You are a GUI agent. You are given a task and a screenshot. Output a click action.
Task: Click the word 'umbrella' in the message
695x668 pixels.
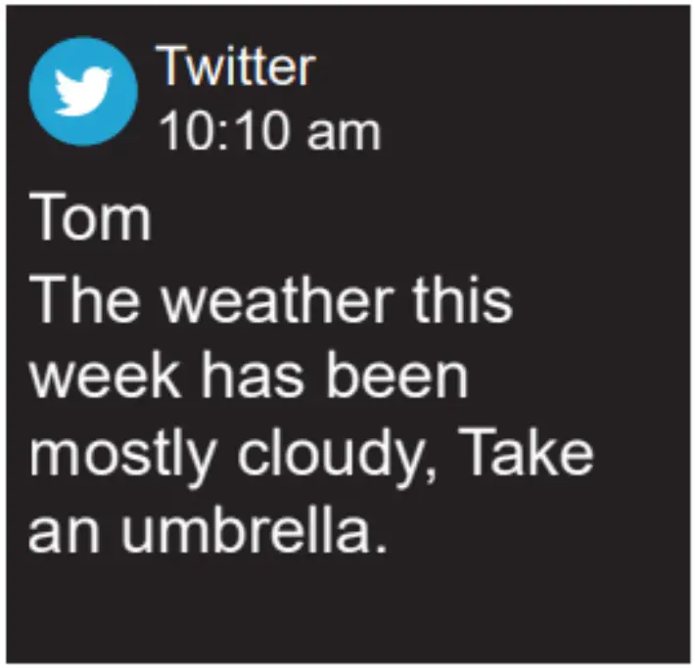[247, 529]
